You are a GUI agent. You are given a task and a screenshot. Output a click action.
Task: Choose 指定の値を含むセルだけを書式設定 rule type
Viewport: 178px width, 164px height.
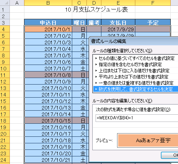coord(136,65)
